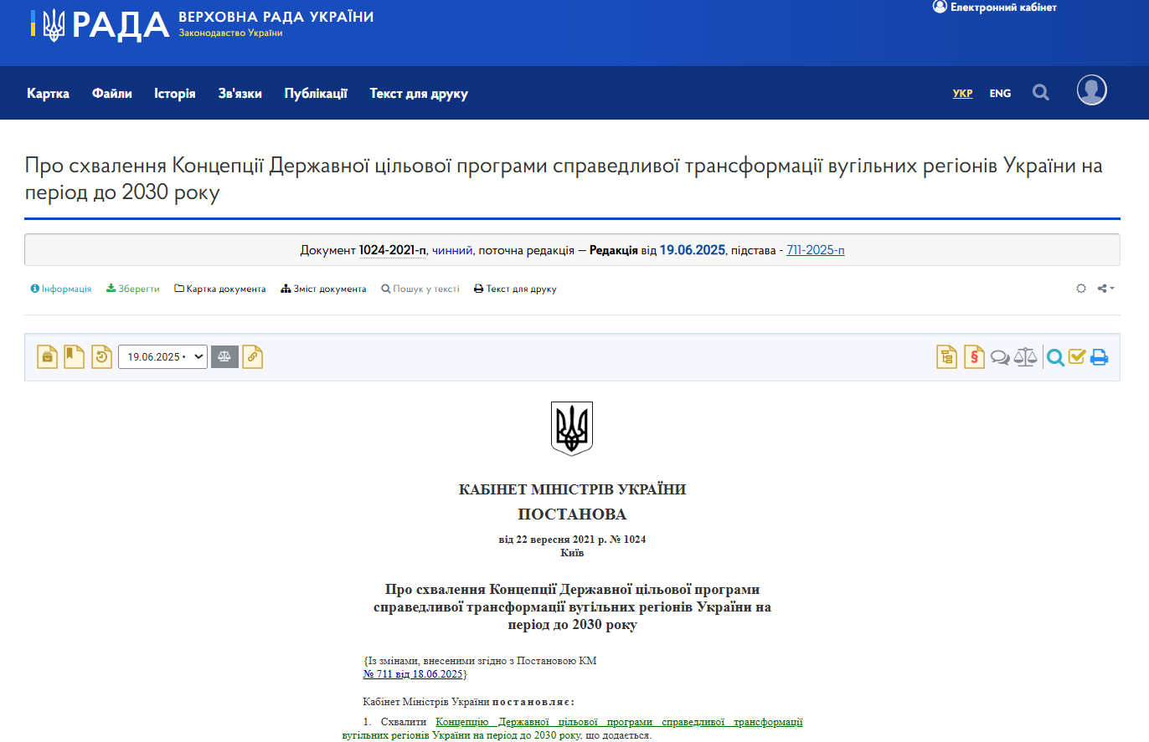Viewport: 1149px width, 742px height.
Task: Switch language to ENG
Action: point(1000,94)
